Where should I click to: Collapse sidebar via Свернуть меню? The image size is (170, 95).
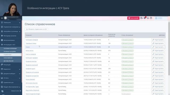click(16, 91)
